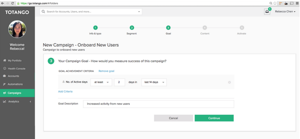Screen dimensions: 300x139
Task: Expand search dropdown arrow in search bar
Action: 139,12
